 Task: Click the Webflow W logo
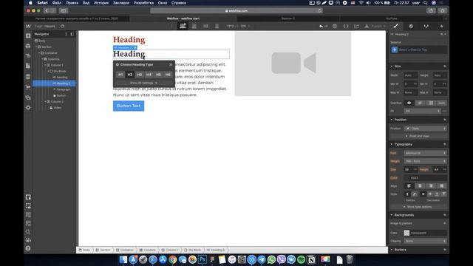[x=28, y=27]
